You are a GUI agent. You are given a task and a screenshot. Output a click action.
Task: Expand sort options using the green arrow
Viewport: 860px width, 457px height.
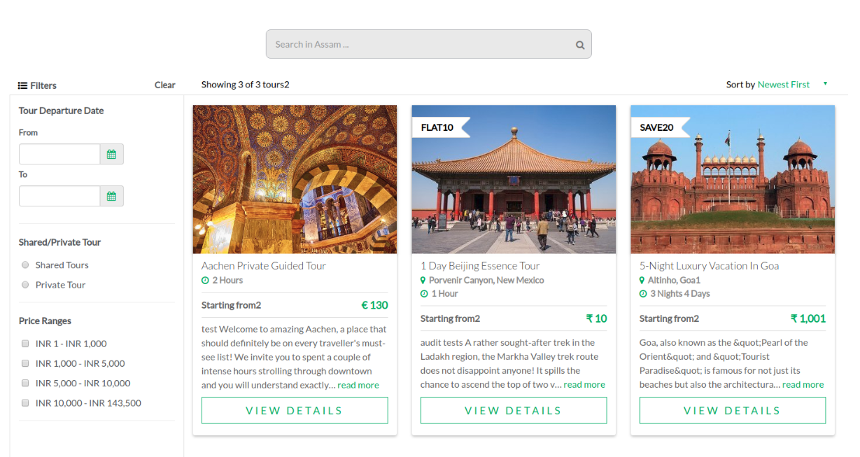825,84
